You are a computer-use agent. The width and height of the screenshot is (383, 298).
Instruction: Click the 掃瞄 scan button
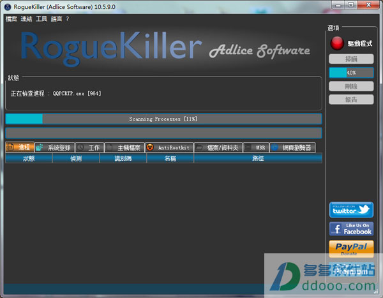[351, 59]
